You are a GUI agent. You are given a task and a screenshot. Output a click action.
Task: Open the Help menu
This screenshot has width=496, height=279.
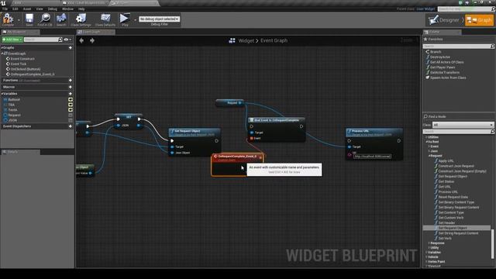[81, 9]
